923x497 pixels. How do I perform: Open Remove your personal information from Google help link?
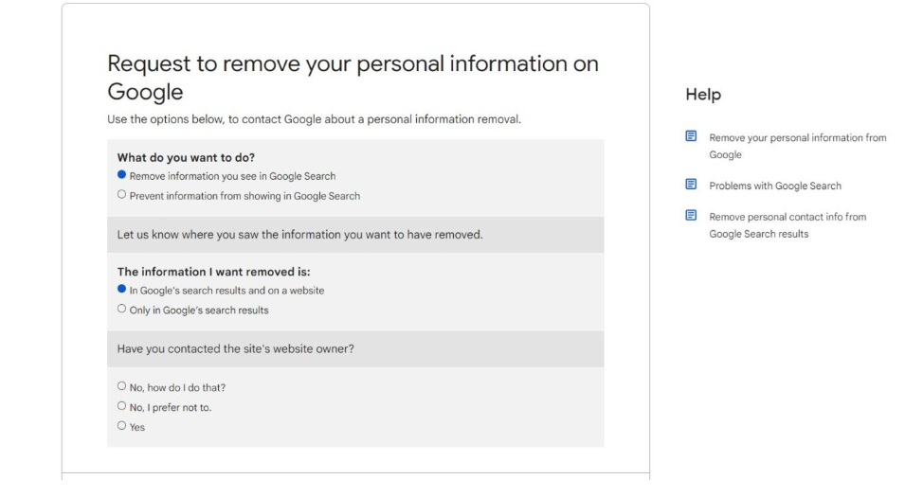(x=798, y=146)
